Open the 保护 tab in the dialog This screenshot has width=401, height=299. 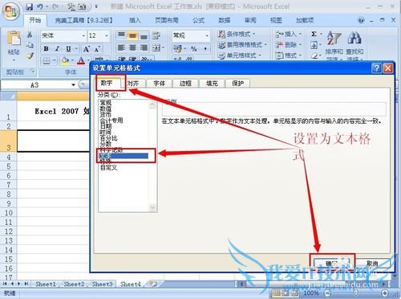[x=237, y=84]
